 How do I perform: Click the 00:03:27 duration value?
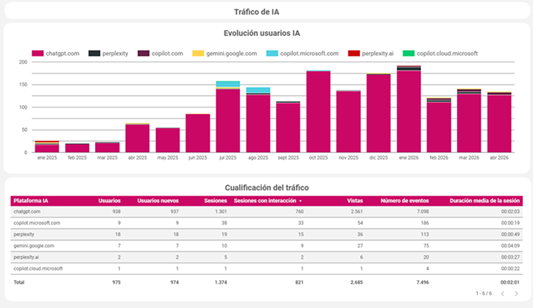coord(510,257)
